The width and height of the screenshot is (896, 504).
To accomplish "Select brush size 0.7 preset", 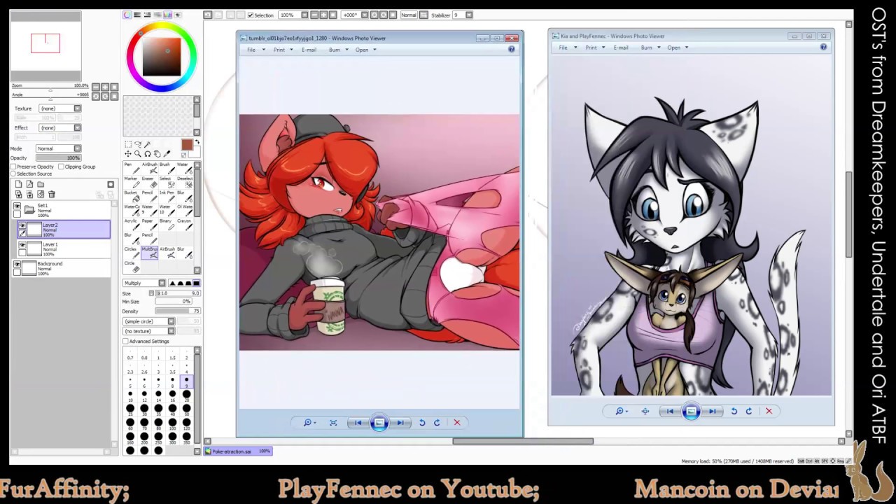I will click(x=130, y=353).
